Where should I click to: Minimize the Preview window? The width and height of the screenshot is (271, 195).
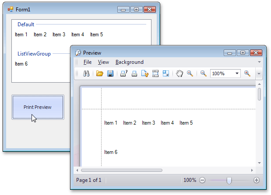[229, 53]
